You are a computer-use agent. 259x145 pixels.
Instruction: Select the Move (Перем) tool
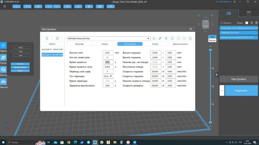click(x=3, y=45)
